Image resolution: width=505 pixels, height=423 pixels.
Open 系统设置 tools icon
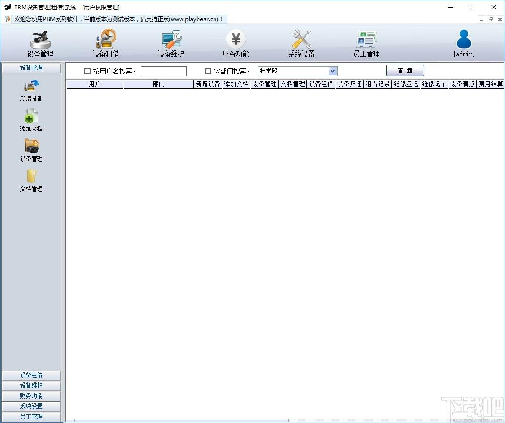click(x=301, y=39)
